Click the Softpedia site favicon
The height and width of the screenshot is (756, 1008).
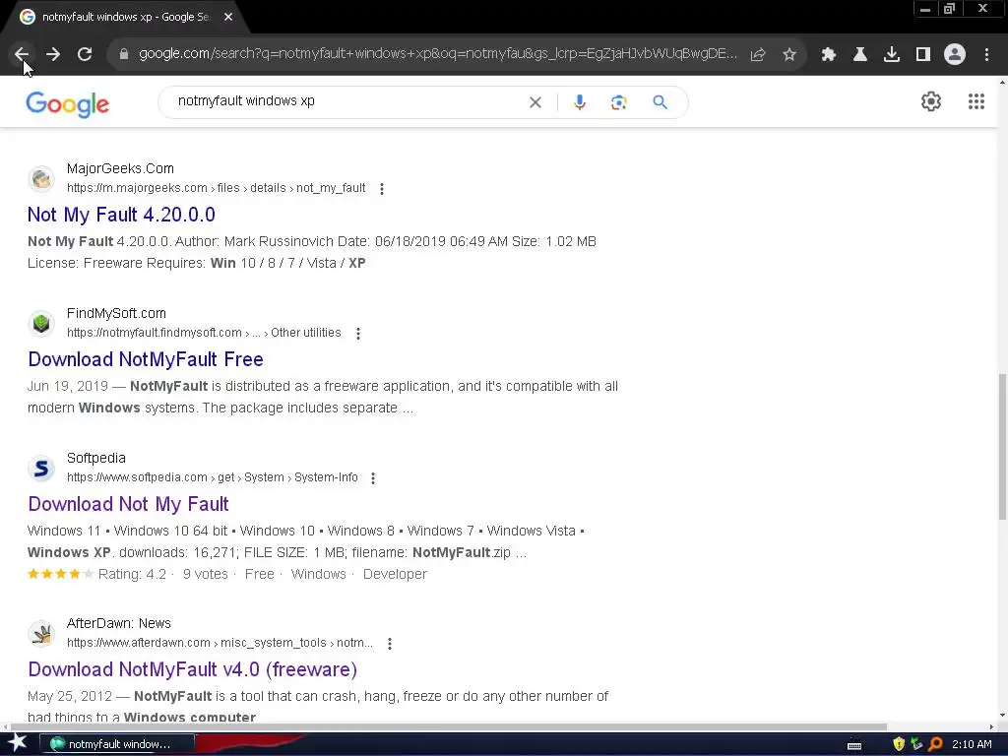(41, 468)
